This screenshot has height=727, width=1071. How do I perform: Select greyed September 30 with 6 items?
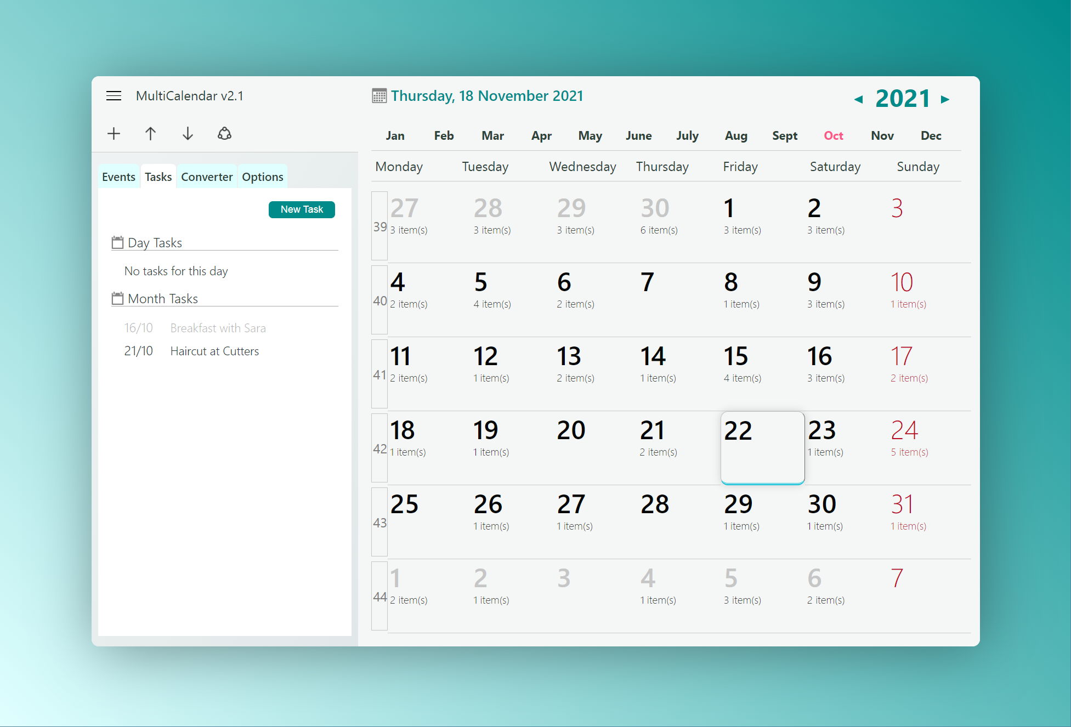point(679,226)
